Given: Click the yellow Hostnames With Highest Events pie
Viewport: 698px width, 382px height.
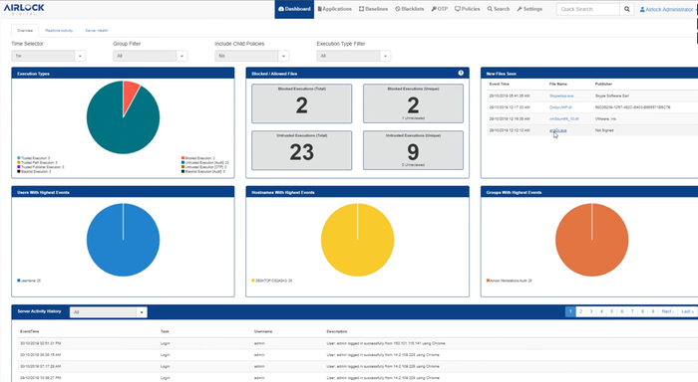Looking at the screenshot, I should pyautogui.click(x=357, y=240).
